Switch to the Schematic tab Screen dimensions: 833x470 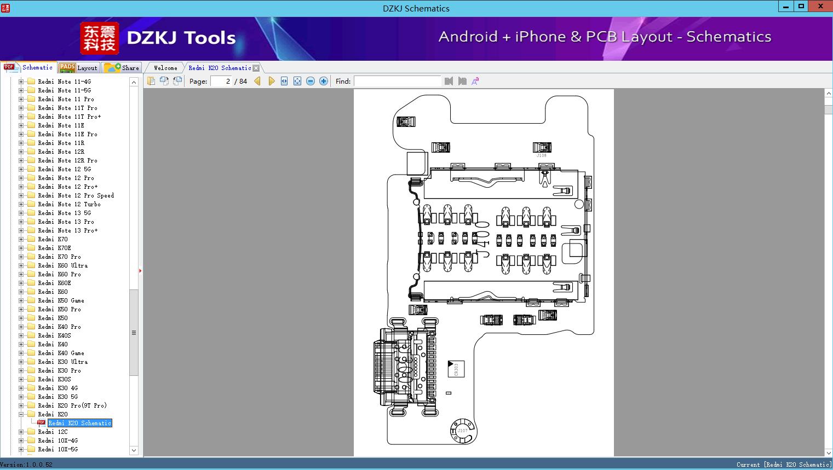click(28, 67)
